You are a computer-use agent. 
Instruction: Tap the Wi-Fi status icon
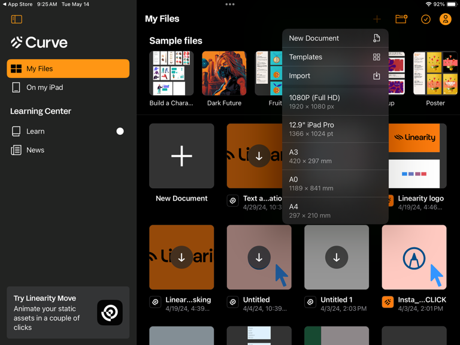tap(429, 4)
